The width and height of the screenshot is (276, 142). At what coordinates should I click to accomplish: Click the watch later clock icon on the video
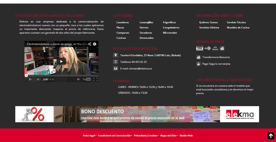tap(78, 79)
